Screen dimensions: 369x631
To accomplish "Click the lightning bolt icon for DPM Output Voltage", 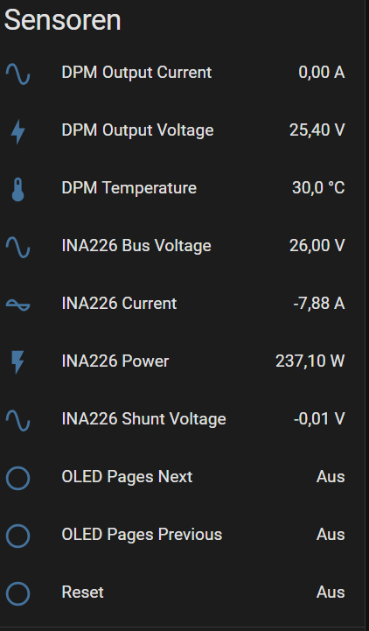I will (17, 130).
